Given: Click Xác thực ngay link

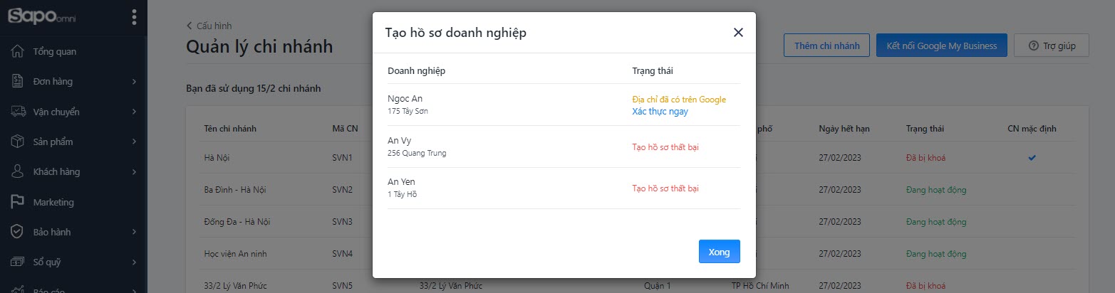Looking at the screenshot, I should click(660, 111).
